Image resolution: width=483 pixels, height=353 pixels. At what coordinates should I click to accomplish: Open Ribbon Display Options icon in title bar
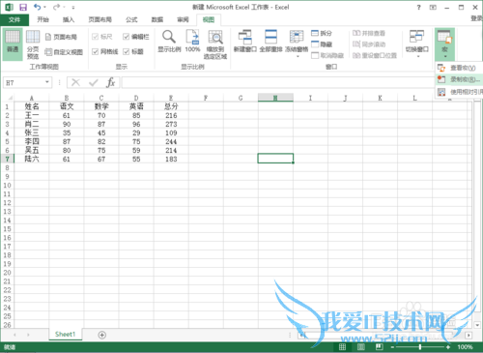[433, 7]
